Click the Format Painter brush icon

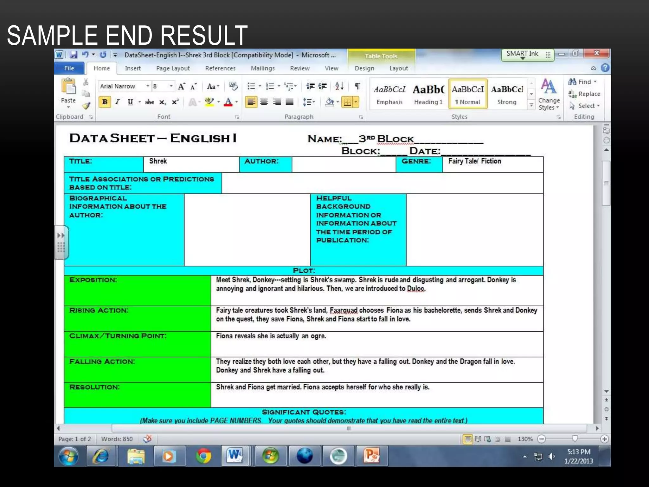click(86, 106)
